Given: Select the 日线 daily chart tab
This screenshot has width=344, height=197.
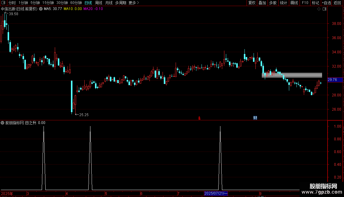Looking at the screenshot, I should [x=88, y=3].
